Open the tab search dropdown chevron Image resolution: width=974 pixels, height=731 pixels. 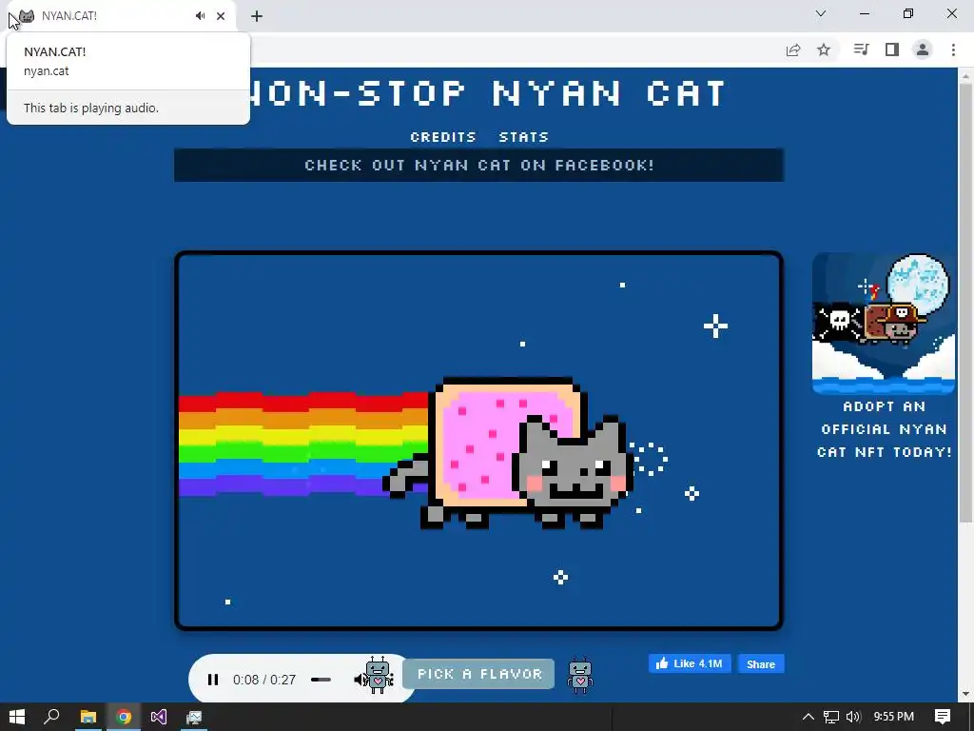point(821,13)
